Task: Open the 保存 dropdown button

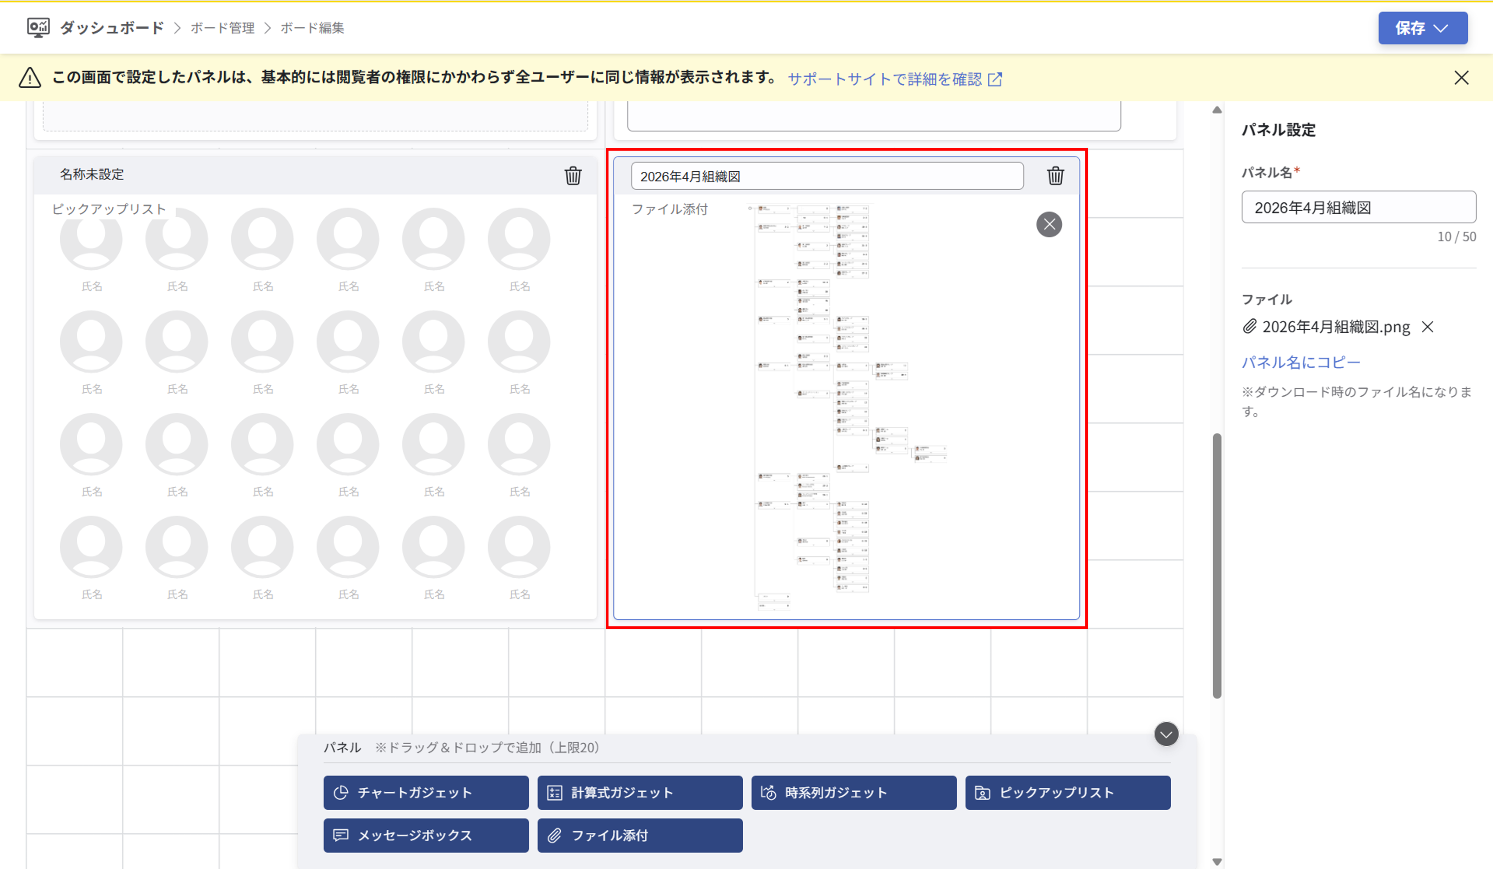Action: click(1422, 28)
